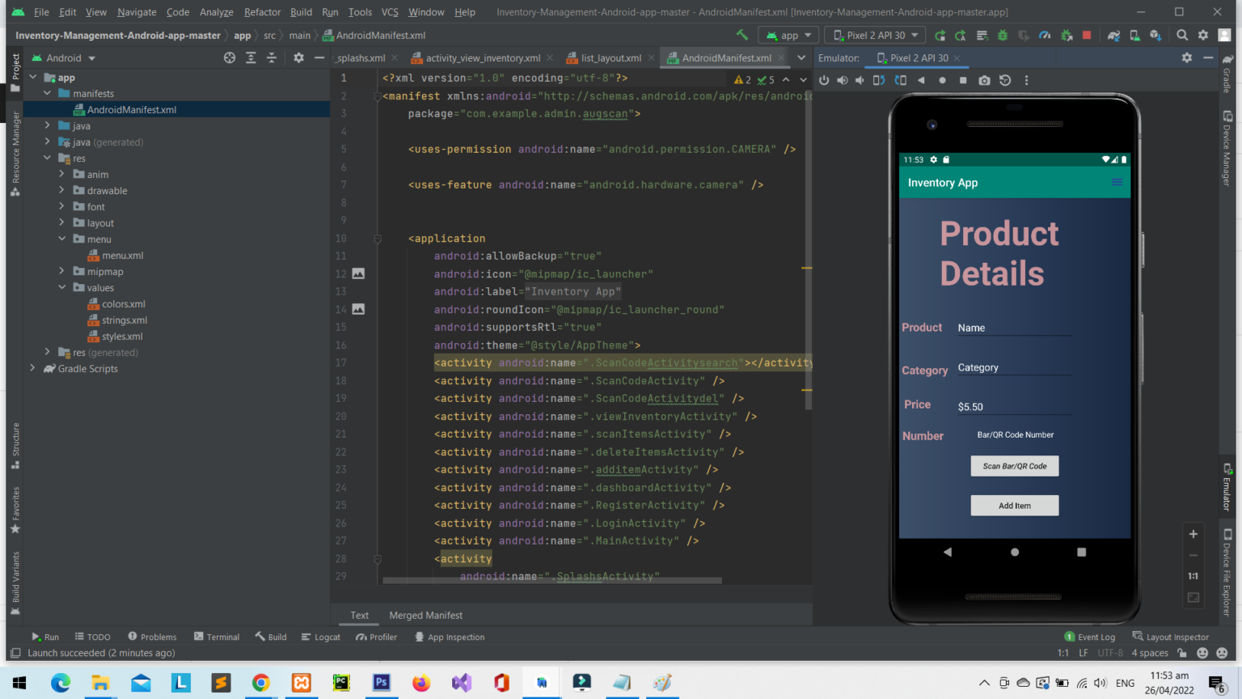Stop the running app with the red square
This screenshot has width=1242, height=699.
pyautogui.click(x=1087, y=35)
